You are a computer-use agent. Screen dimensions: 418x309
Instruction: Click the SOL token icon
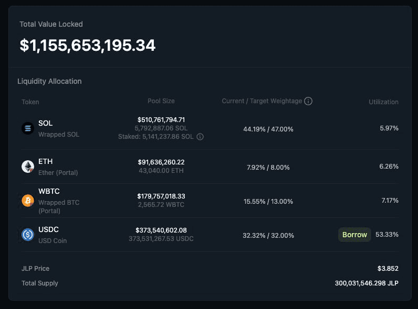coord(28,128)
